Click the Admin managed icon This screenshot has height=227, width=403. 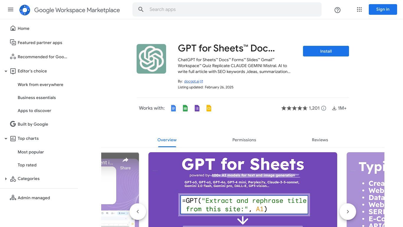(13, 198)
